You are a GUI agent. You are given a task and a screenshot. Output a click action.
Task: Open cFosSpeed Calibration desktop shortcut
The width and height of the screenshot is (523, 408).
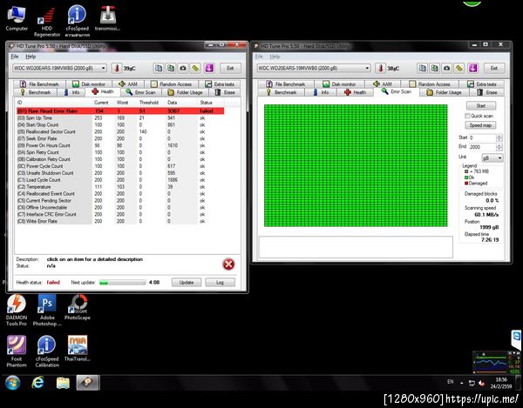(x=47, y=351)
